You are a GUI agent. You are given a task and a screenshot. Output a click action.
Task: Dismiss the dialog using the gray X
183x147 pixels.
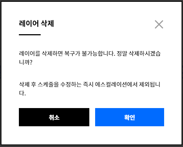click(x=159, y=24)
